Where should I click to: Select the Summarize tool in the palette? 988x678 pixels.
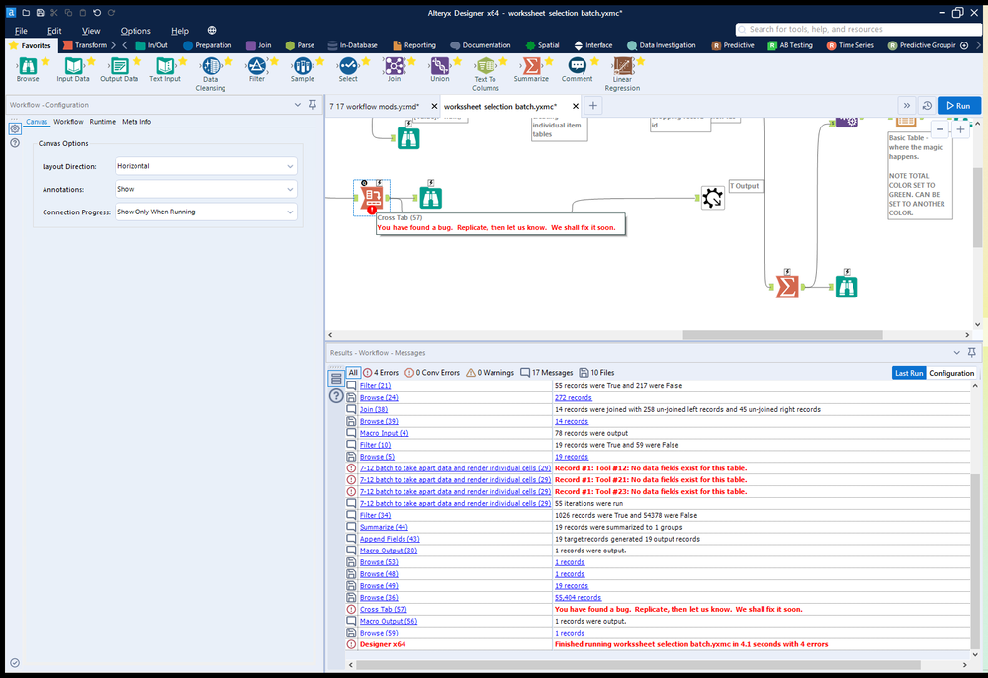coord(531,66)
